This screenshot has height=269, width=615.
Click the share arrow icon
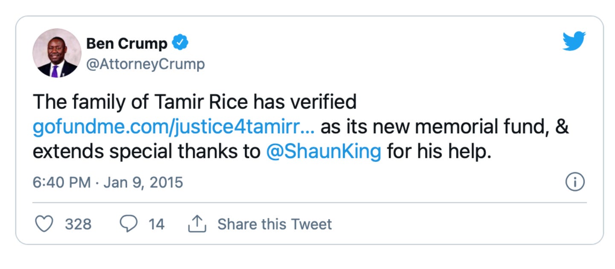point(197,224)
